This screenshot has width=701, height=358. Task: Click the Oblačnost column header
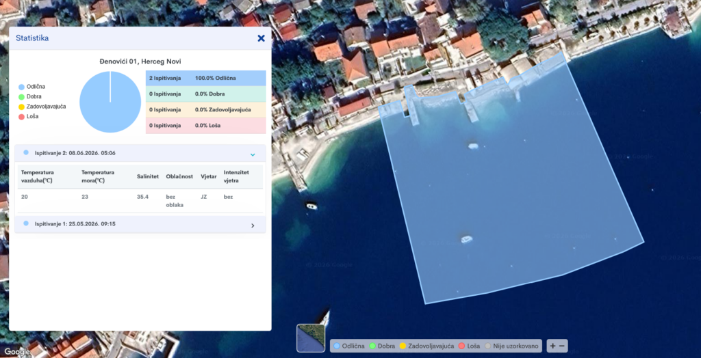pyautogui.click(x=179, y=176)
